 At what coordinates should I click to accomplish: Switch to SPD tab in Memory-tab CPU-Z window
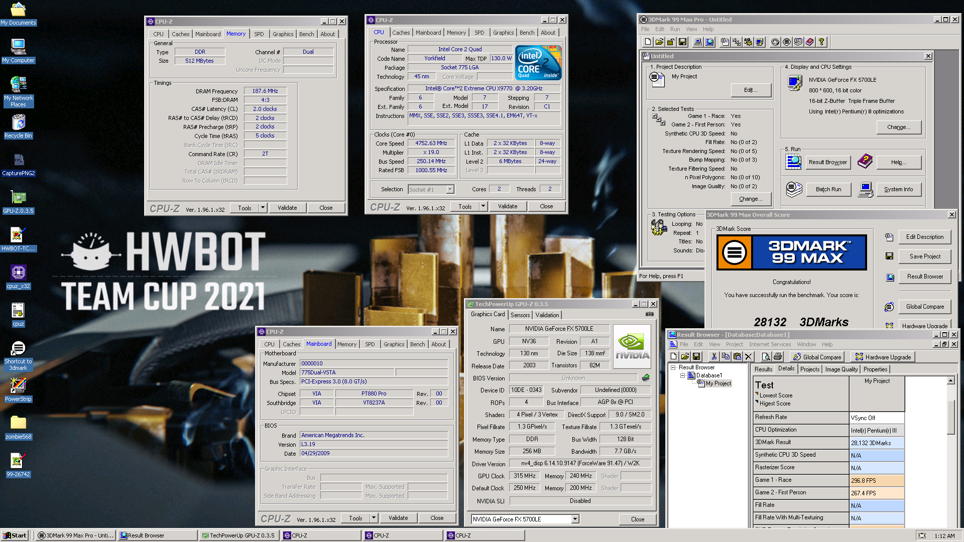tap(259, 34)
